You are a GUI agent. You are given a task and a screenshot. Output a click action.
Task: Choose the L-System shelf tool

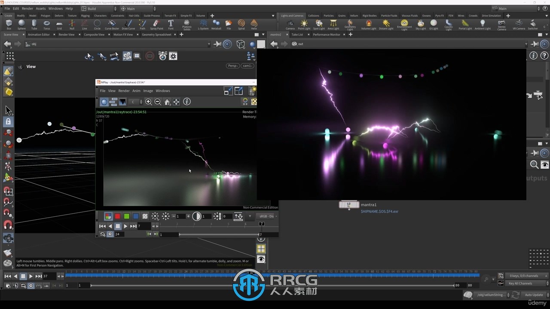203,24
